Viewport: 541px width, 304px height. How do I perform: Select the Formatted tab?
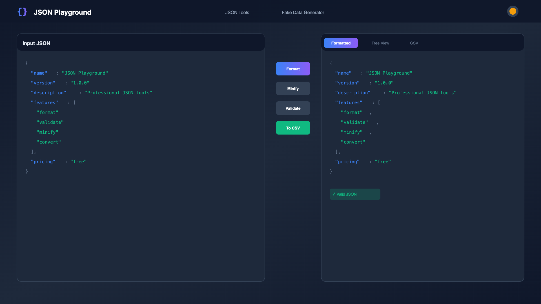click(x=341, y=43)
